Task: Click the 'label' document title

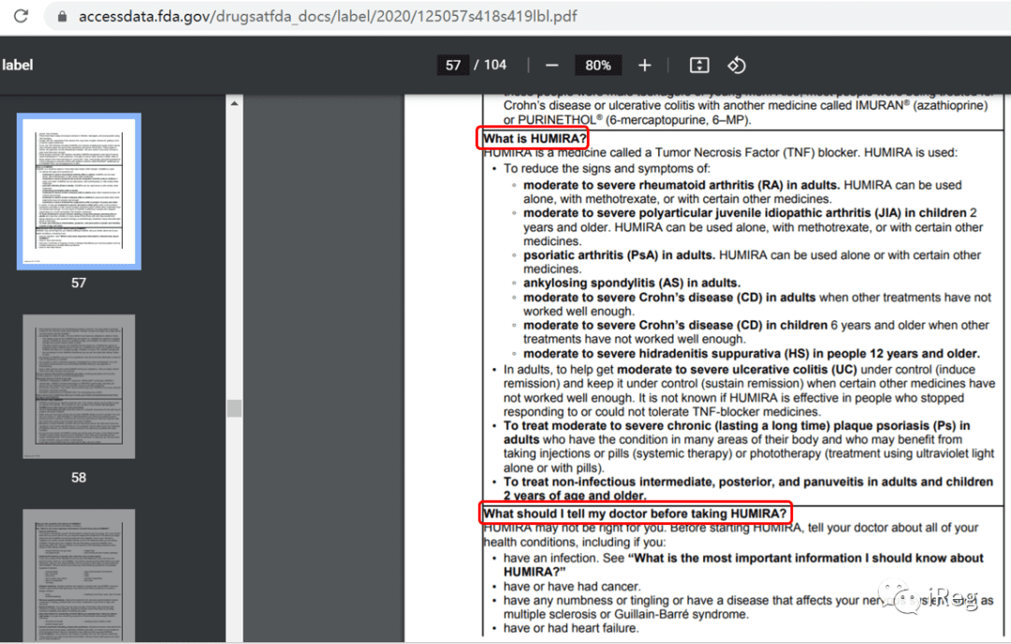Action: click(18, 66)
